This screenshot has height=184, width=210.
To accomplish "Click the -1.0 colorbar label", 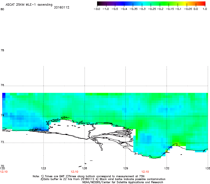I will 106,9.
